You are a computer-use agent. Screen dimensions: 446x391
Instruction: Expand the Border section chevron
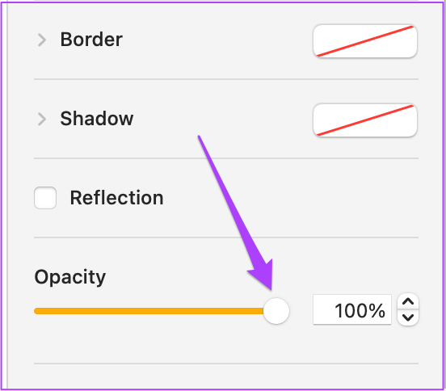(x=42, y=40)
